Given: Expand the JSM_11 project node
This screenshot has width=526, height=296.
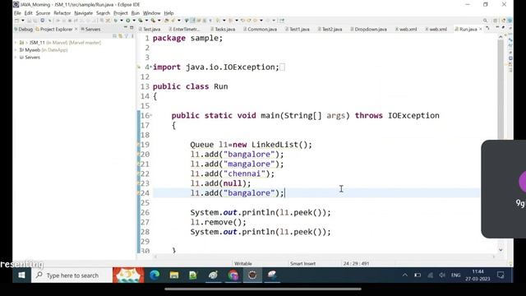Looking at the screenshot, I should (x=16, y=43).
